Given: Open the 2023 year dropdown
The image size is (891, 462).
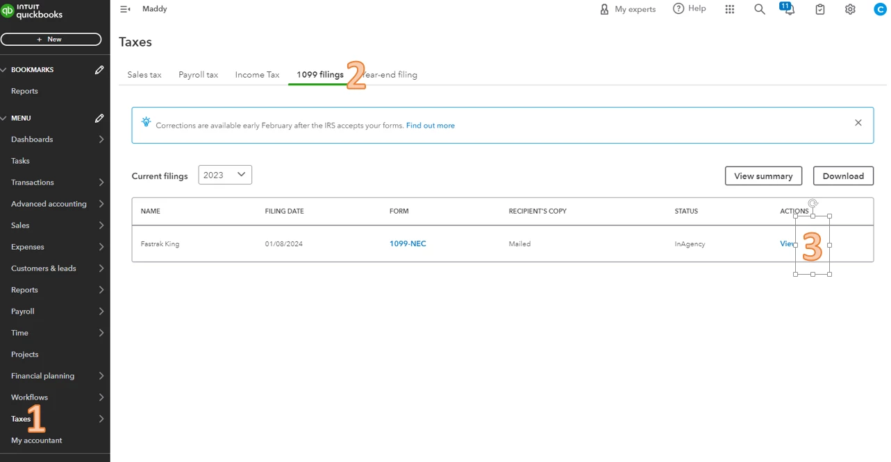Looking at the screenshot, I should [x=225, y=175].
